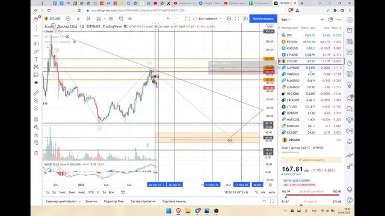The width and height of the screenshot is (385, 216).
Task: Remove ALPHAUS row with its X
Action: coord(341,68)
